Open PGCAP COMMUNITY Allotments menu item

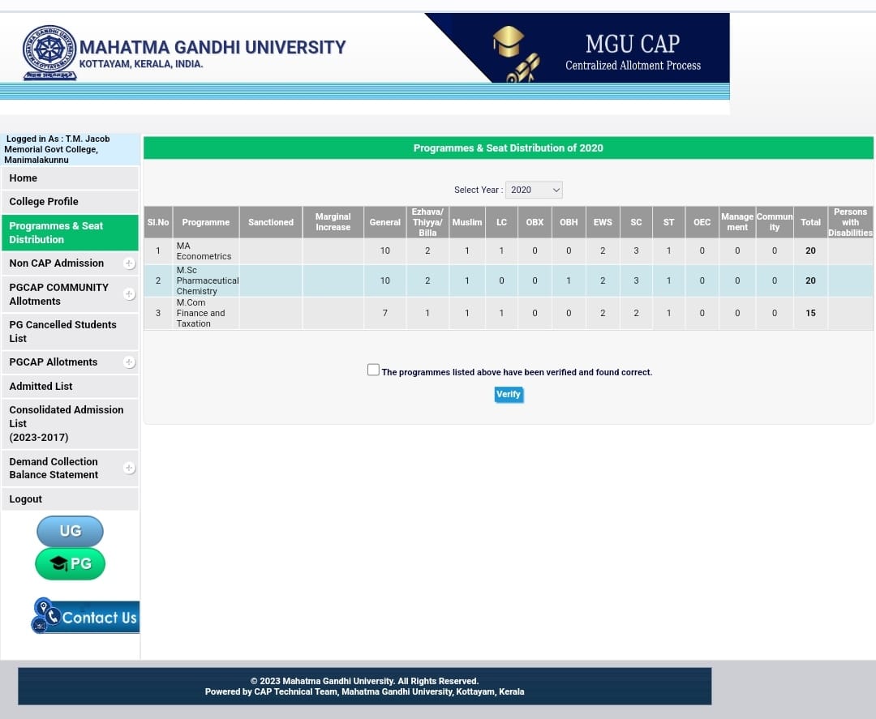(x=70, y=294)
